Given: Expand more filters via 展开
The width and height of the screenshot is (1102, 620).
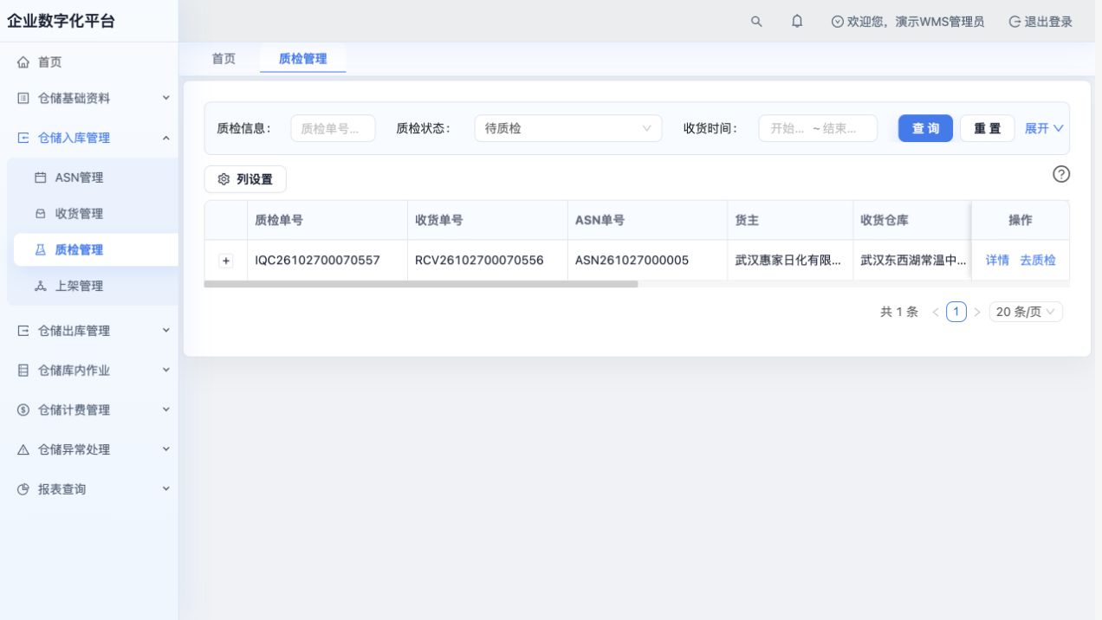Looking at the screenshot, I should [1044, 128].
